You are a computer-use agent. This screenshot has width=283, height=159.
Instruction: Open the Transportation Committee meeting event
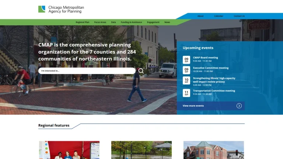214,91
